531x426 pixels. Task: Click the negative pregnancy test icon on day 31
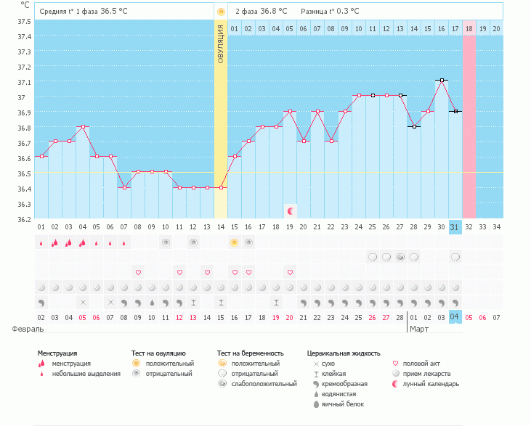click(455, 257)
